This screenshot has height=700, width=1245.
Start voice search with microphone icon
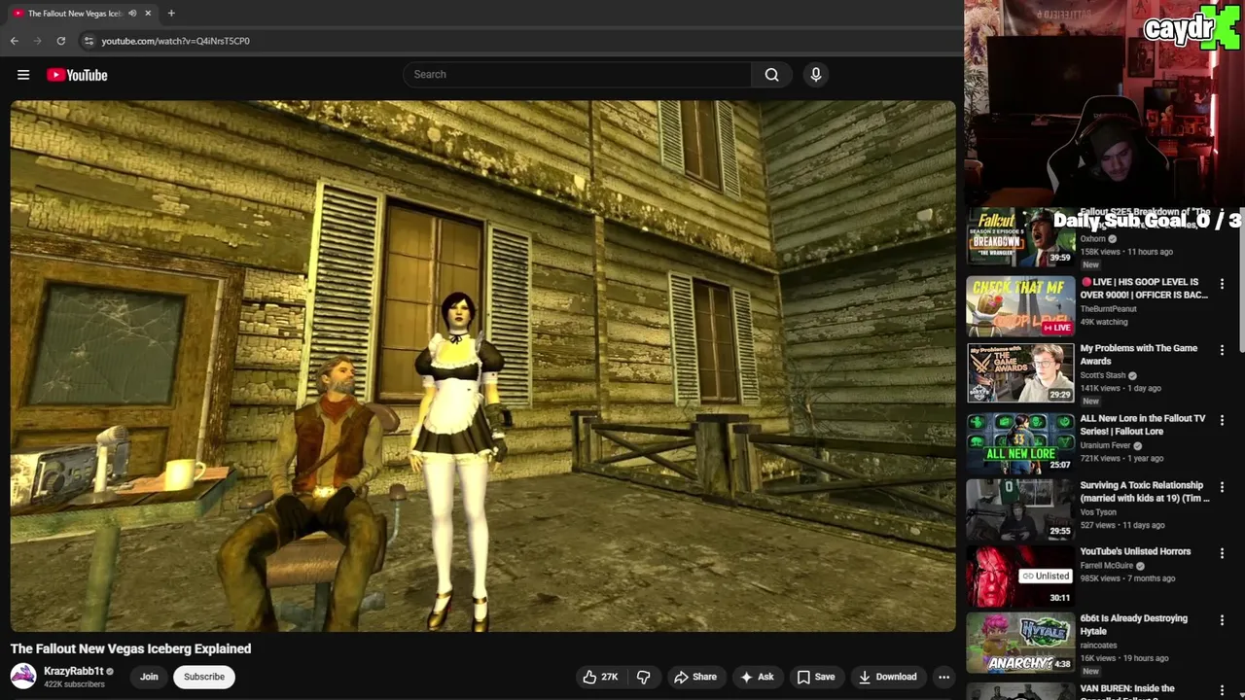point(816,75)
